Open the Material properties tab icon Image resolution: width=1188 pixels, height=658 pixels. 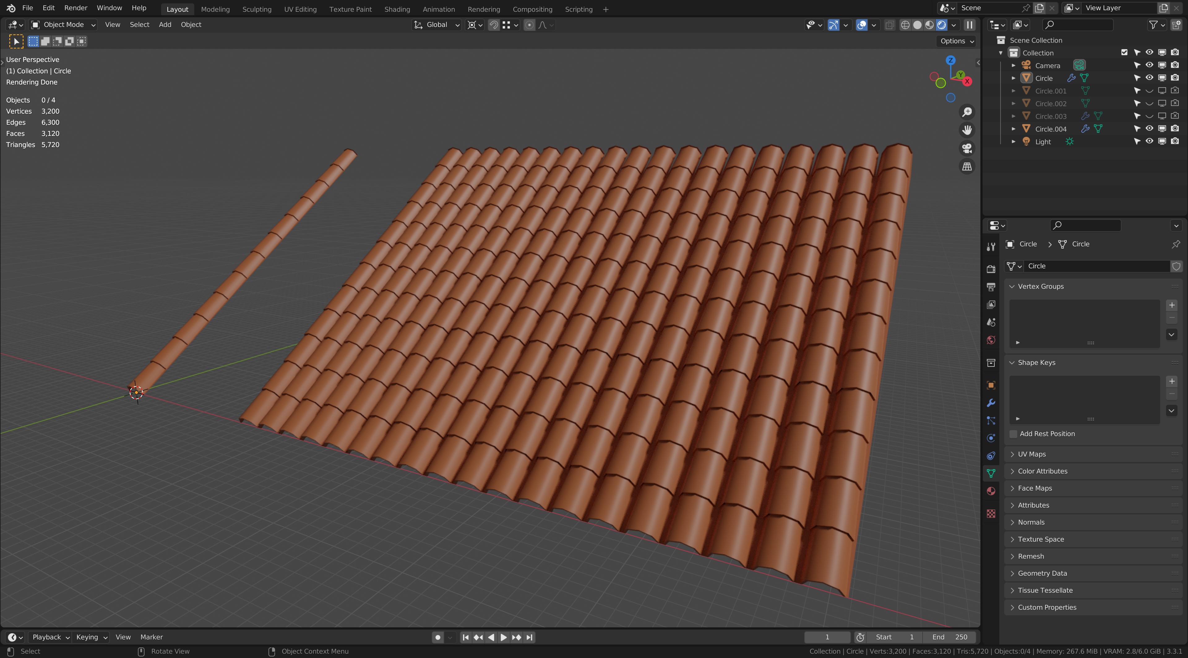(x=991, y=491)
